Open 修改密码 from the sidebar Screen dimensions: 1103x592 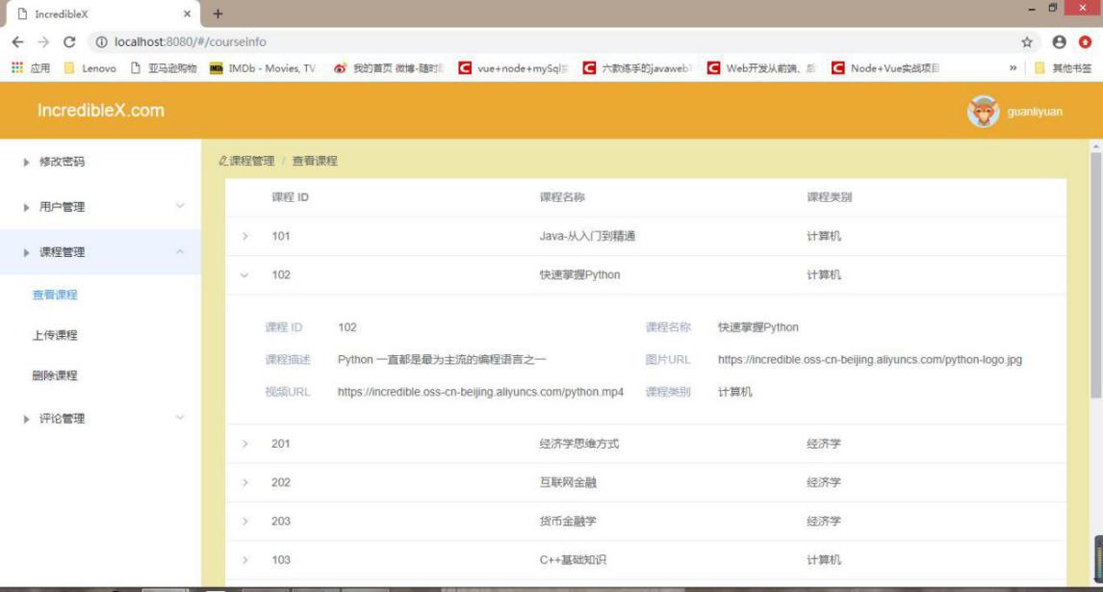tap(62, 162)
